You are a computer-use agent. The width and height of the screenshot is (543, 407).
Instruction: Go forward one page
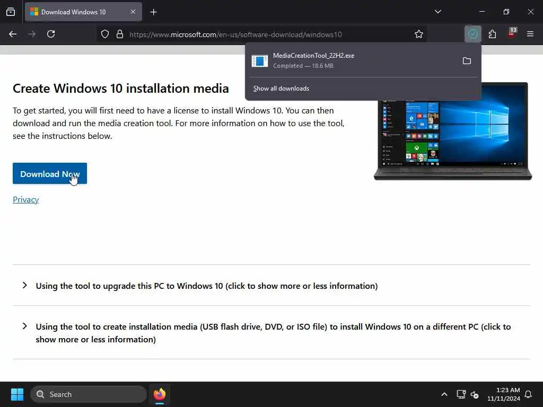click(32, 34)
